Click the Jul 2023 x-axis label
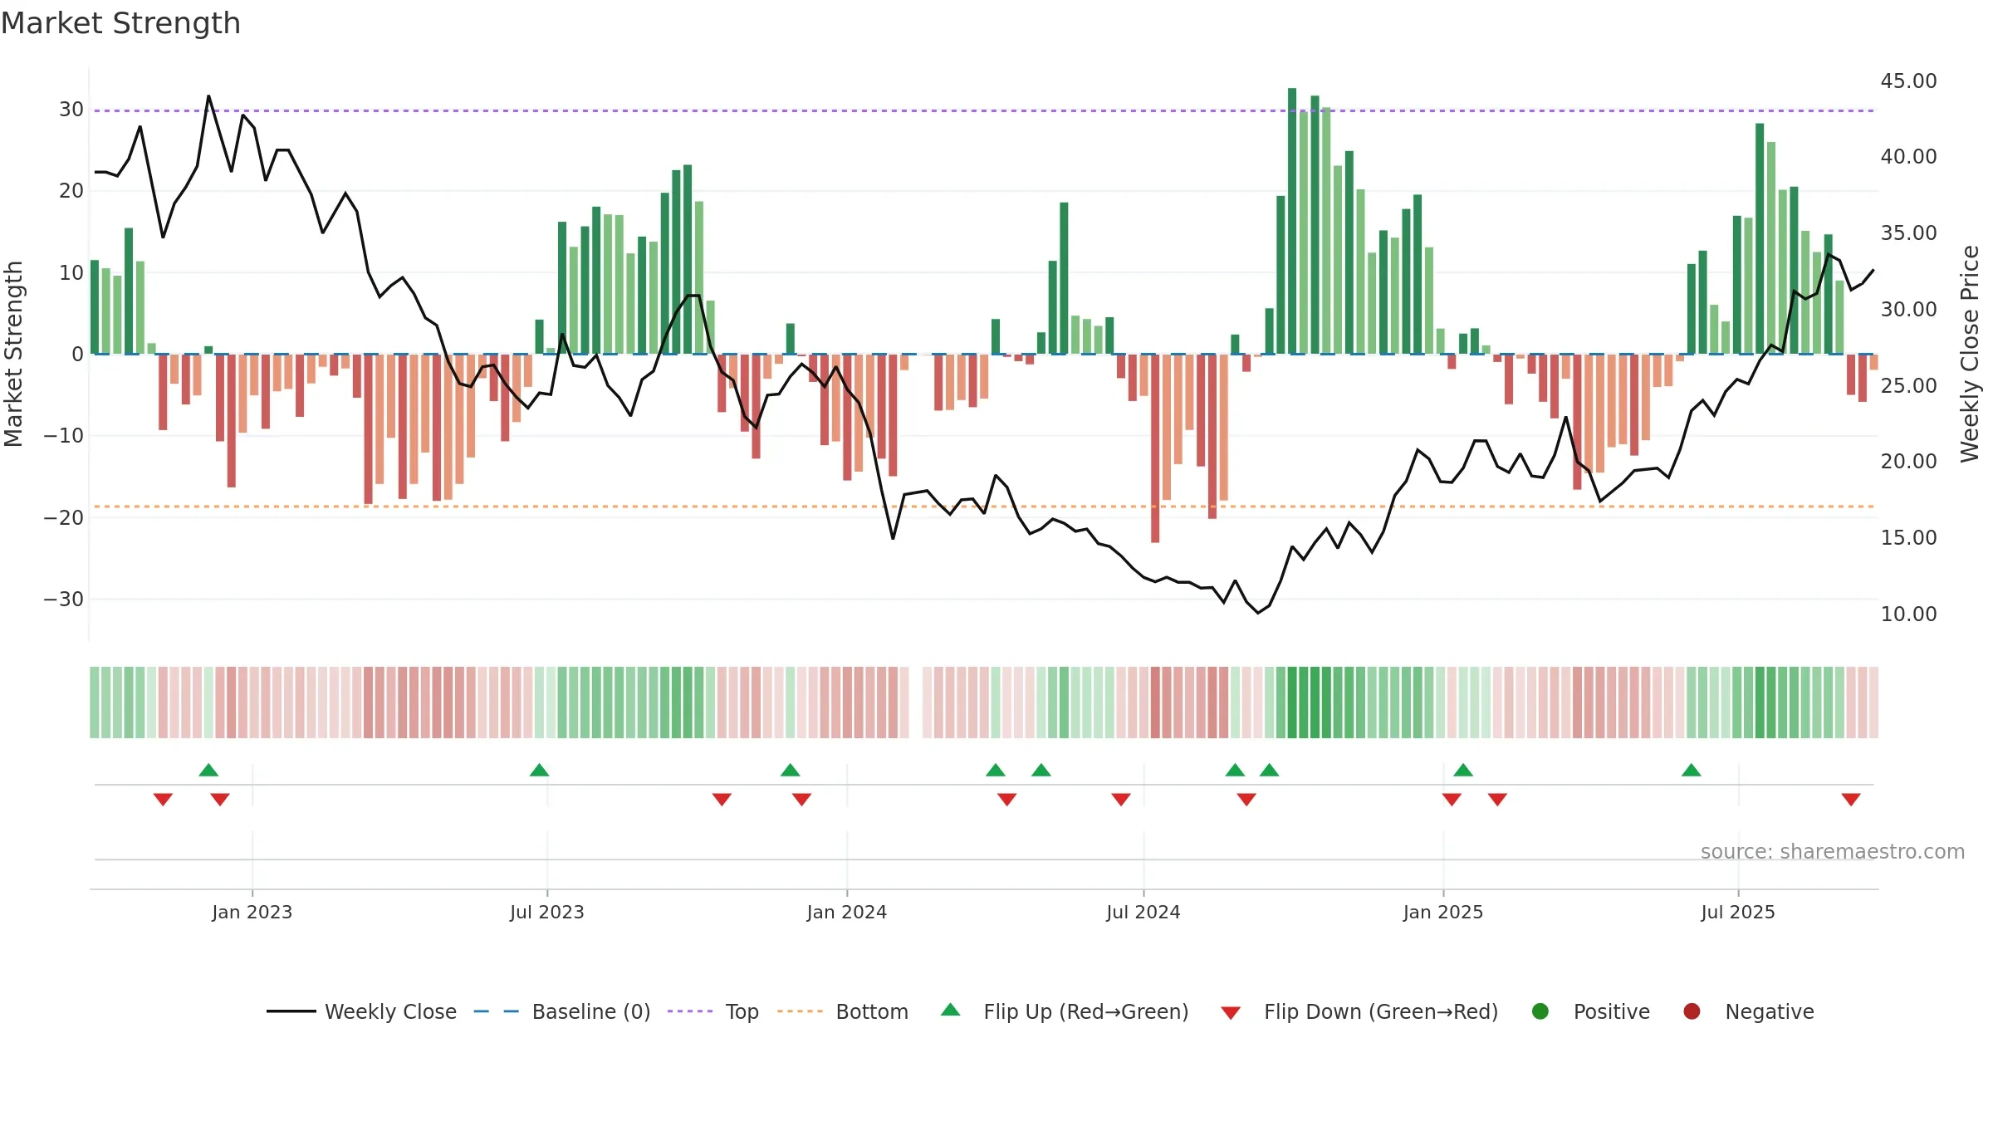The height and width of the screenshot is (1121, 1993). pos(547,912)
